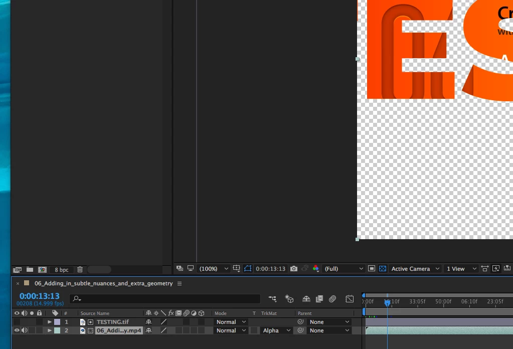
Task: Open the 1 View layout dropdown
Action: [461, 269]
